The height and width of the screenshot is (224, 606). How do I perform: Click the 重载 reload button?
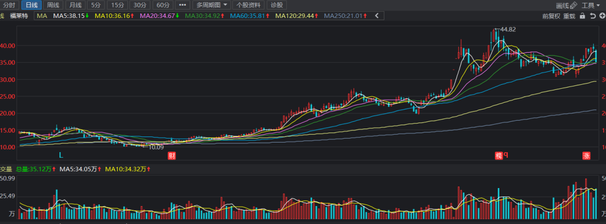(569, 16)
